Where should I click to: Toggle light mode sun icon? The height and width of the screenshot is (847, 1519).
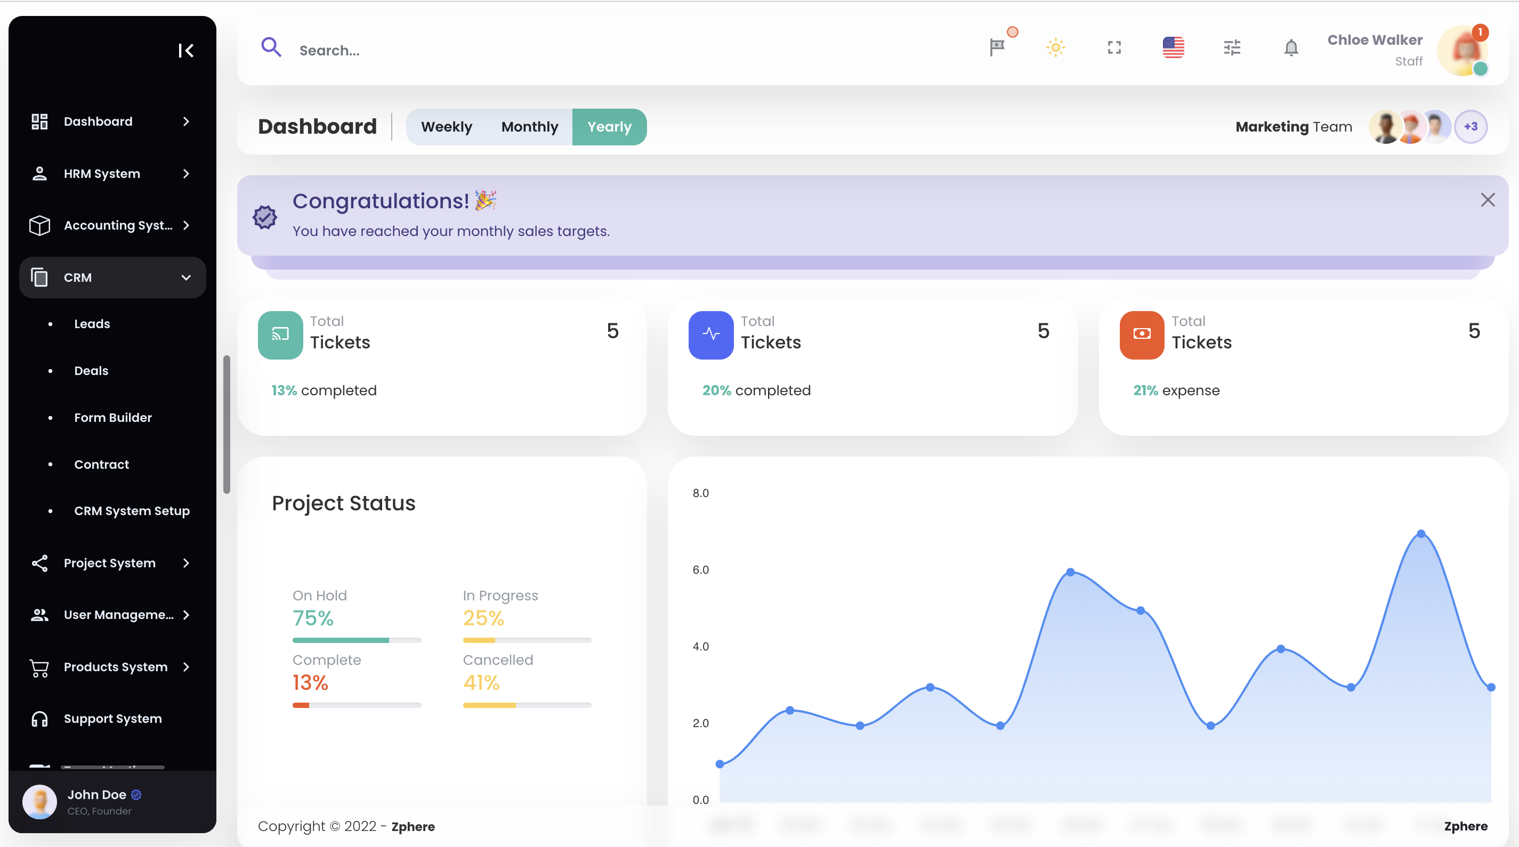click(x=1055, y=47)
